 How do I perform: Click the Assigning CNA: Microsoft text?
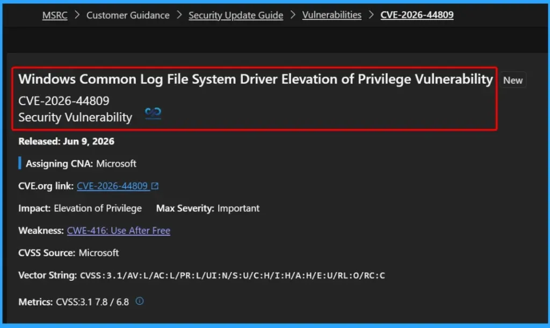pos(81,164)
